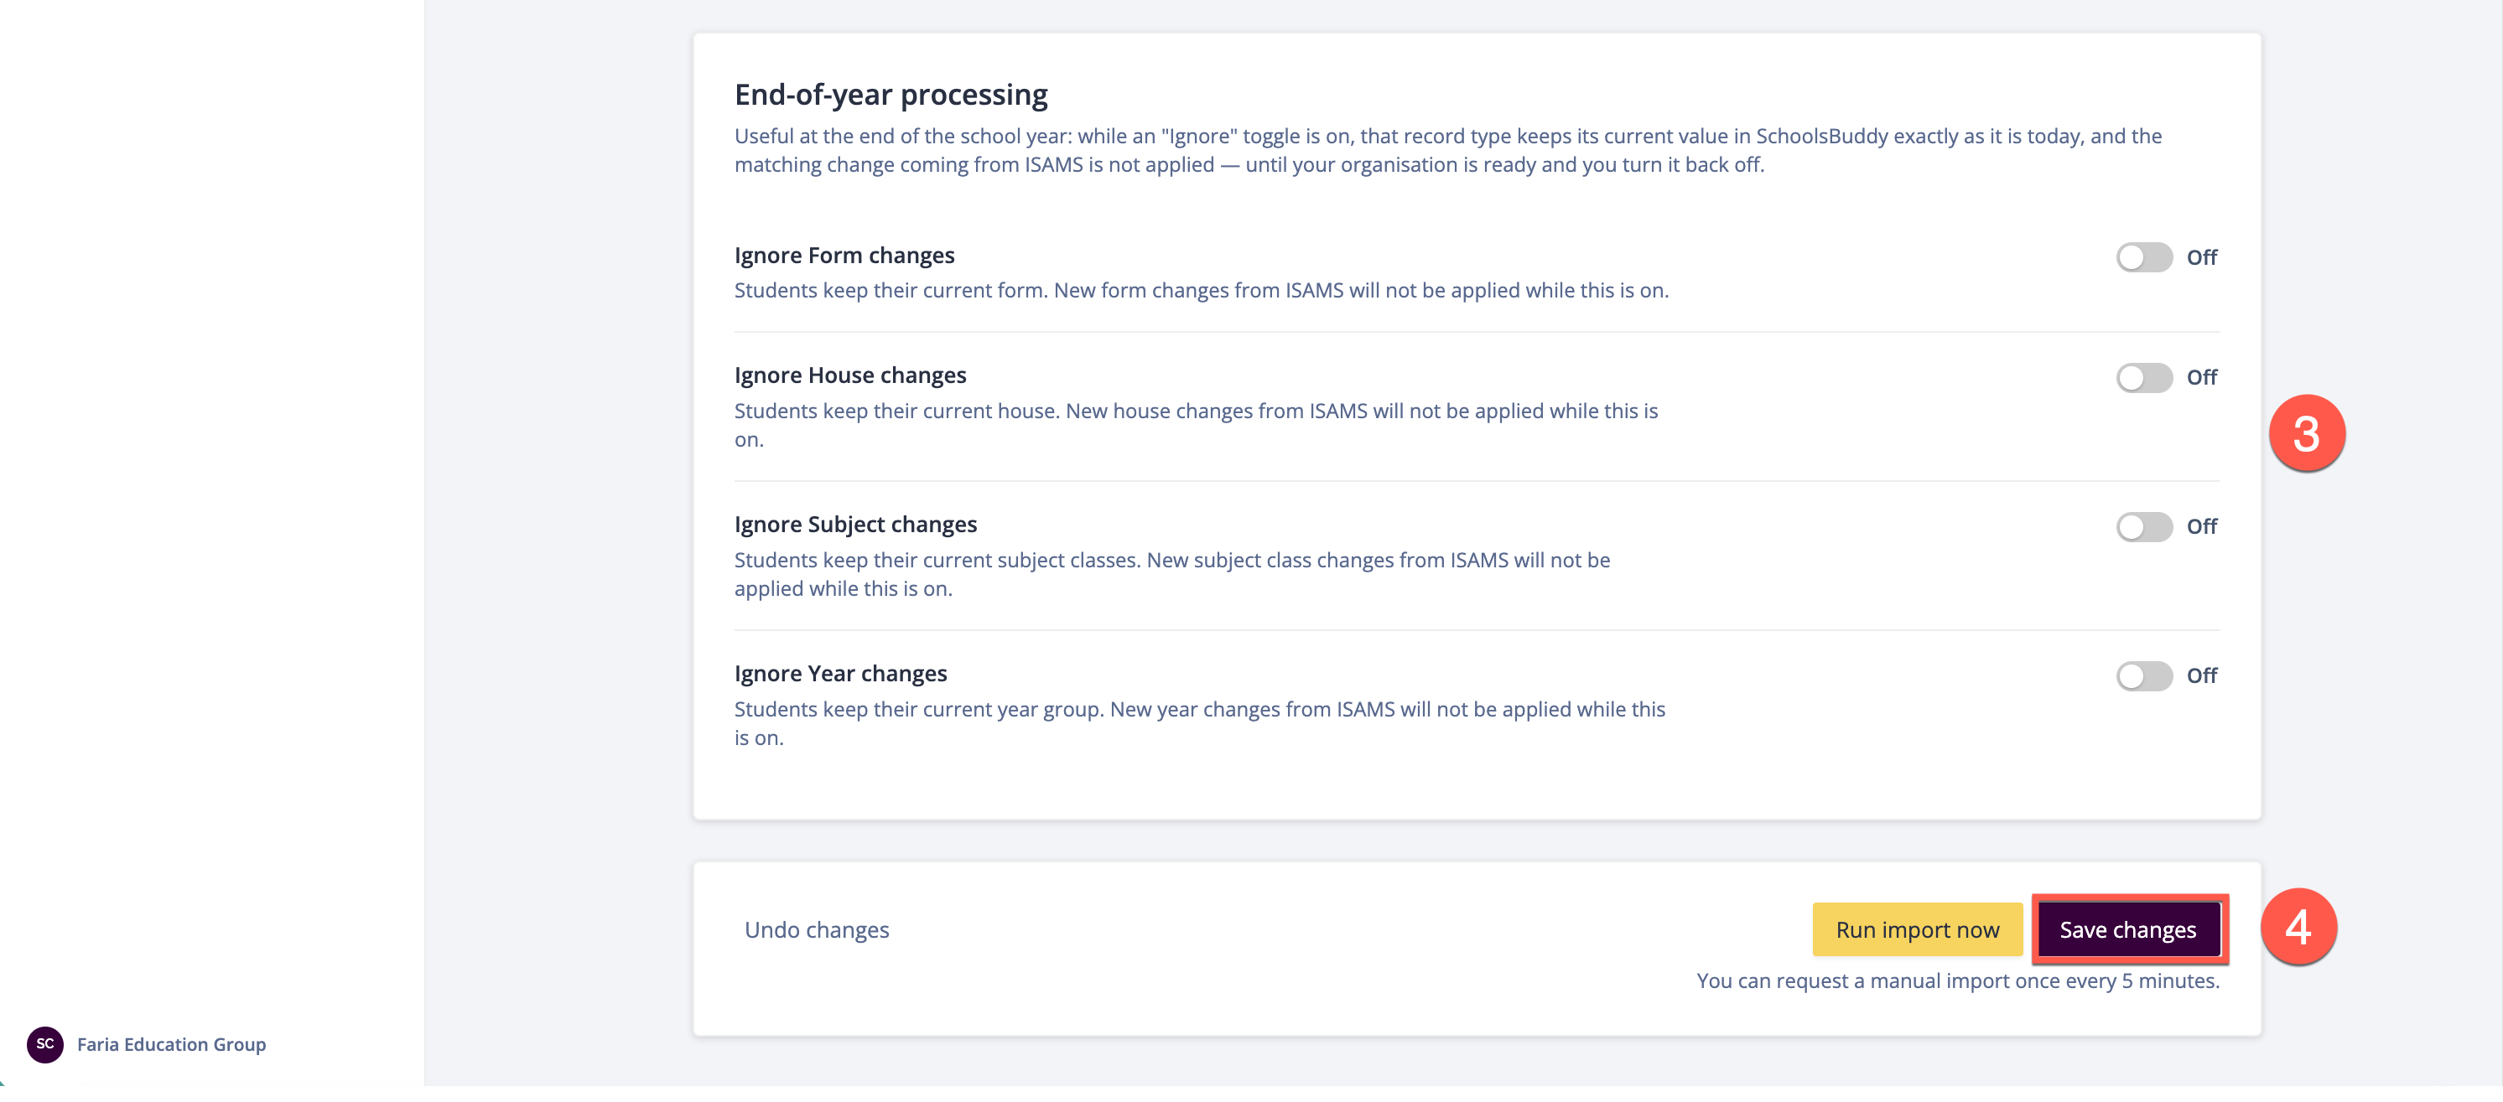This screenshot has height=1102, width=2503.
Task: Click 'Students keep their current form' description
Action: point(1201,290)
